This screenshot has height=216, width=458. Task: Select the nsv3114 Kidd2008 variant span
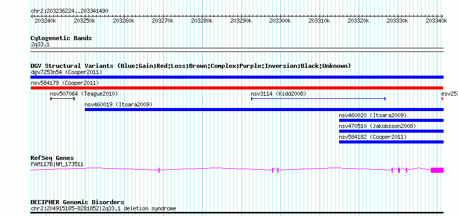point(319,99)
